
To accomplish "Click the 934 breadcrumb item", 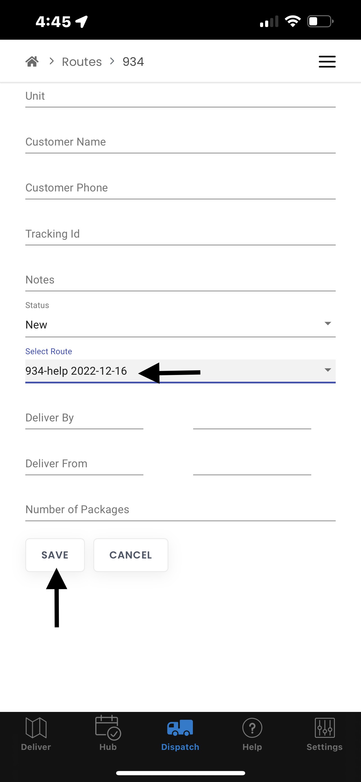I will point(133,62).
